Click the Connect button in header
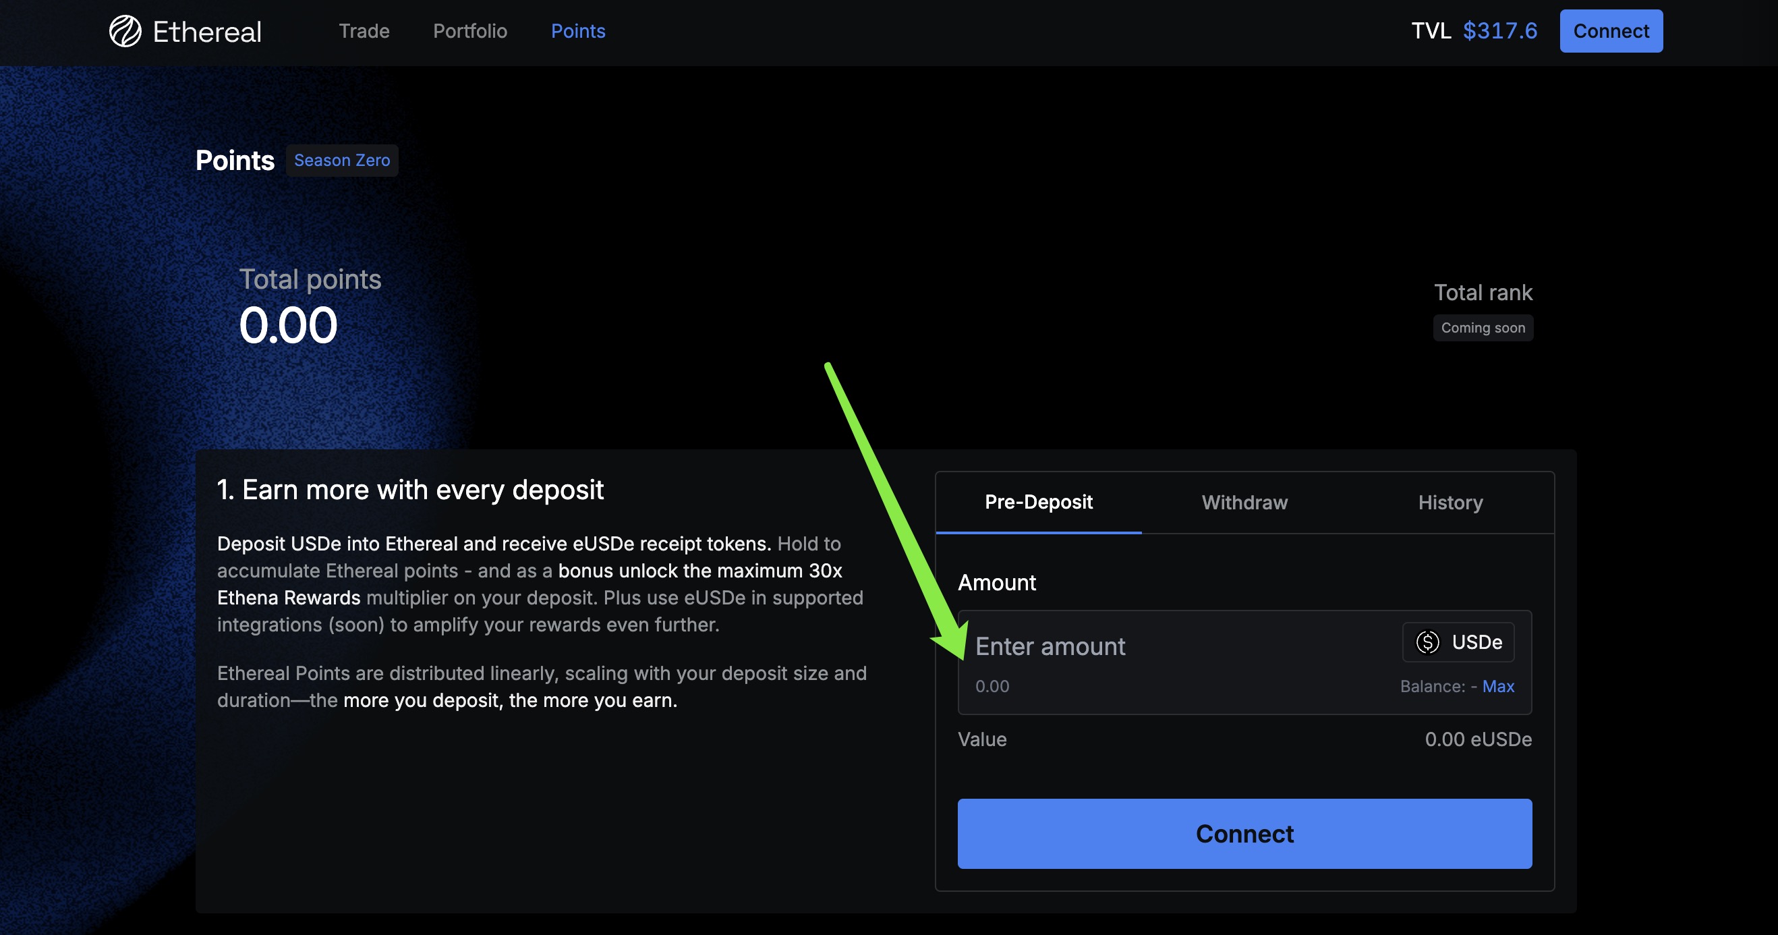This screenshot has height=935, width=1778. 1611,31
